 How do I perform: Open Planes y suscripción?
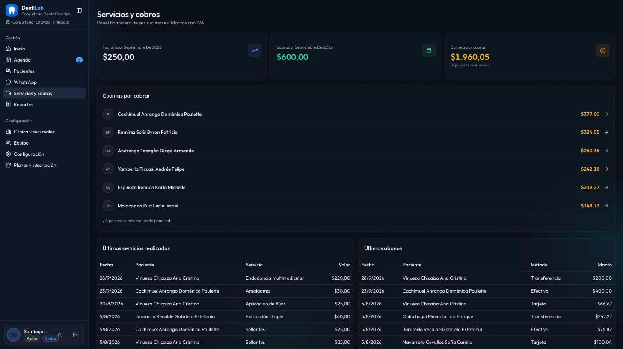[x=44, y=165]
